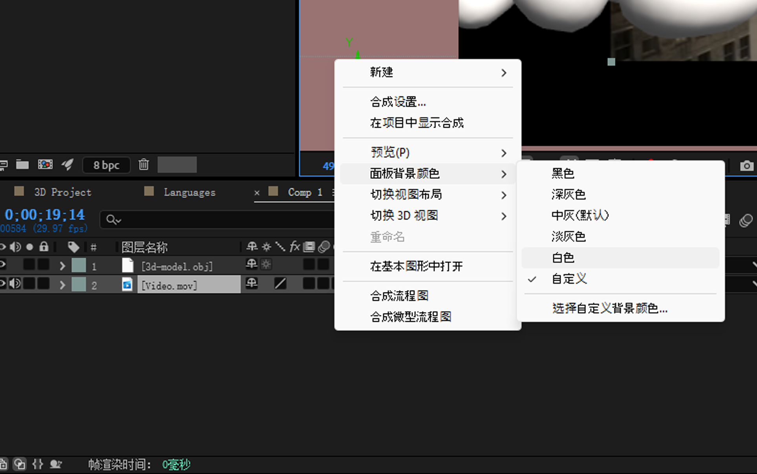Toggle visibility eye of 3d-model.obj layer
Screen dimensions: 757x474
2,265
